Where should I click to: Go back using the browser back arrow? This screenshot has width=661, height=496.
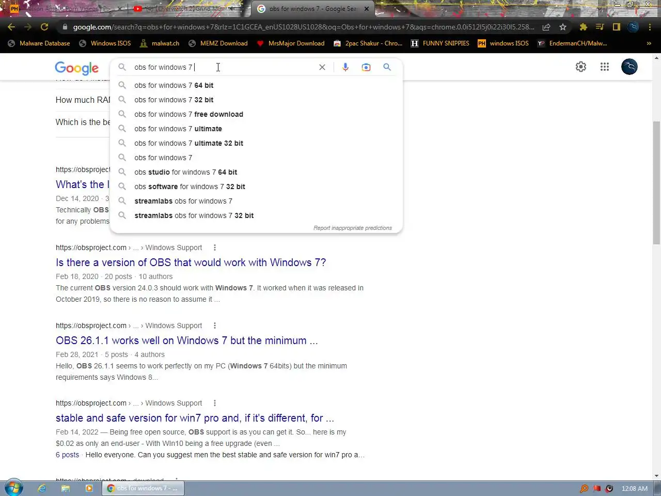pyautogui.click(x=11, y=27)
